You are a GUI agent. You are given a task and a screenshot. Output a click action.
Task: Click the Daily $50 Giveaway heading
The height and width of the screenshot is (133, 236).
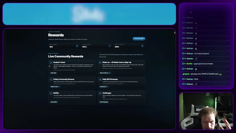[x=110, y=79]
